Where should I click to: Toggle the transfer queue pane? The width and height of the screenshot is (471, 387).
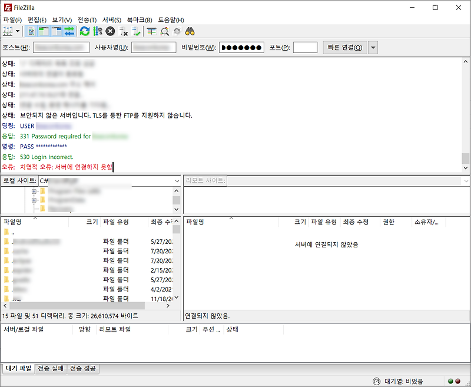click(x=68, y=31)
